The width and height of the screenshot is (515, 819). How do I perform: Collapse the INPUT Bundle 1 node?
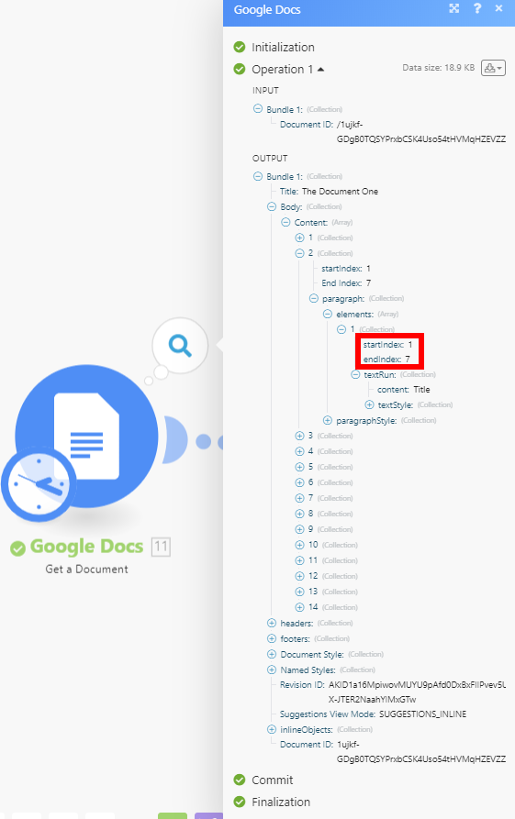click(x=257, y=109)
